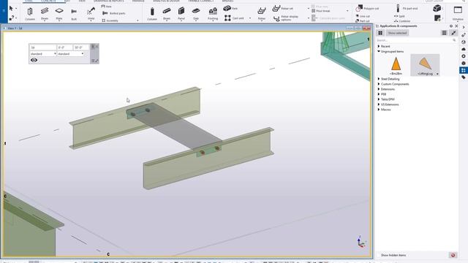Viewport: 468px width, 263px height.
Task: Open the View ribbon tab
Action: [x=82, y=1]
